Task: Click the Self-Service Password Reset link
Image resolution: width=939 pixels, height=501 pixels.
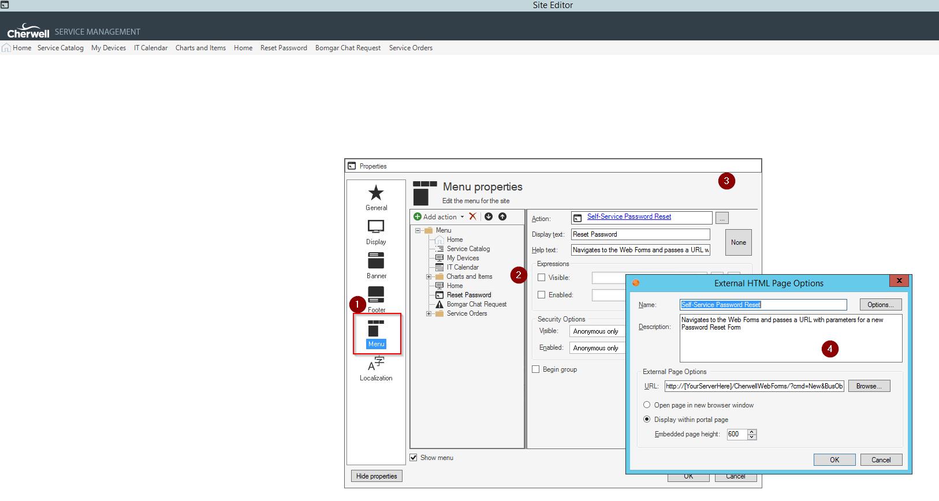Action: click(629, 216)
